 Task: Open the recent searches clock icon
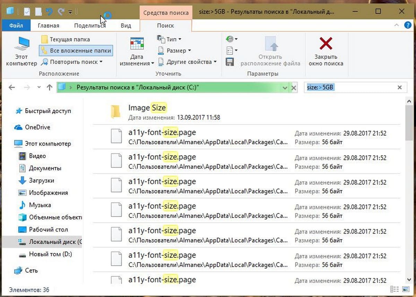click(231, 39)
